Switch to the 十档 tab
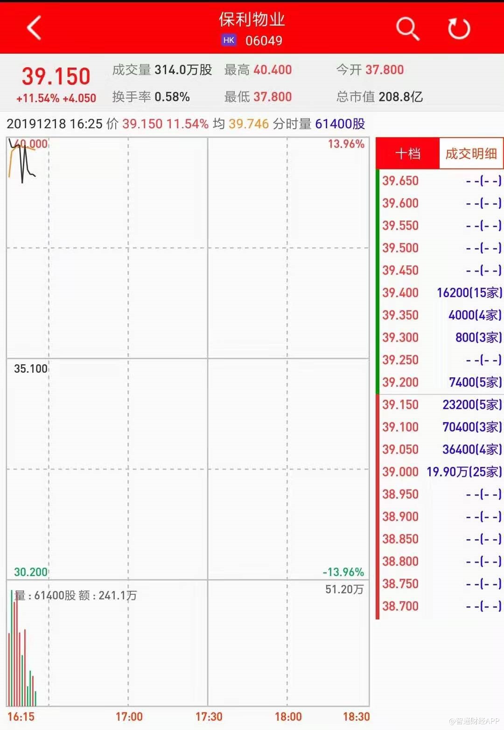 click(408, 153)
